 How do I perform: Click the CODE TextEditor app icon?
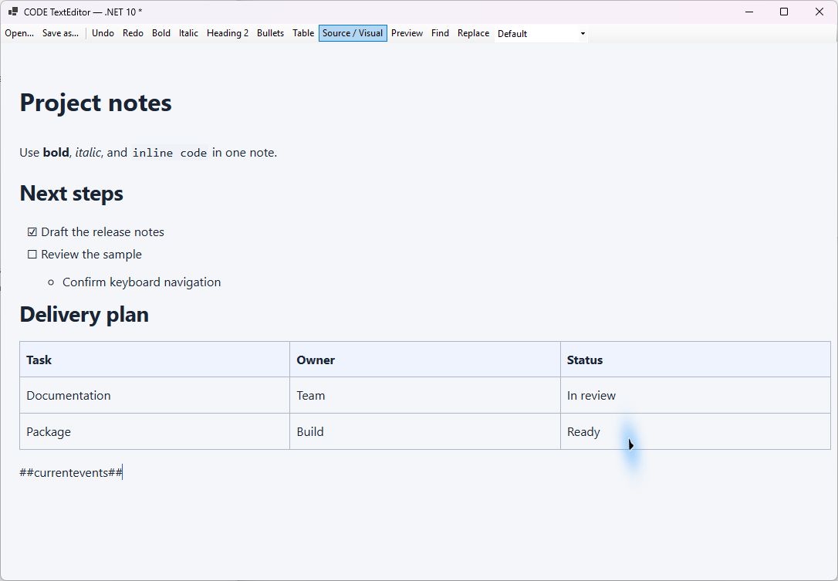(13, 12)
